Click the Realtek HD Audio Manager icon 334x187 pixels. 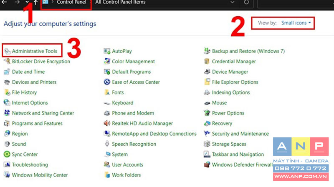click(107, 123)
